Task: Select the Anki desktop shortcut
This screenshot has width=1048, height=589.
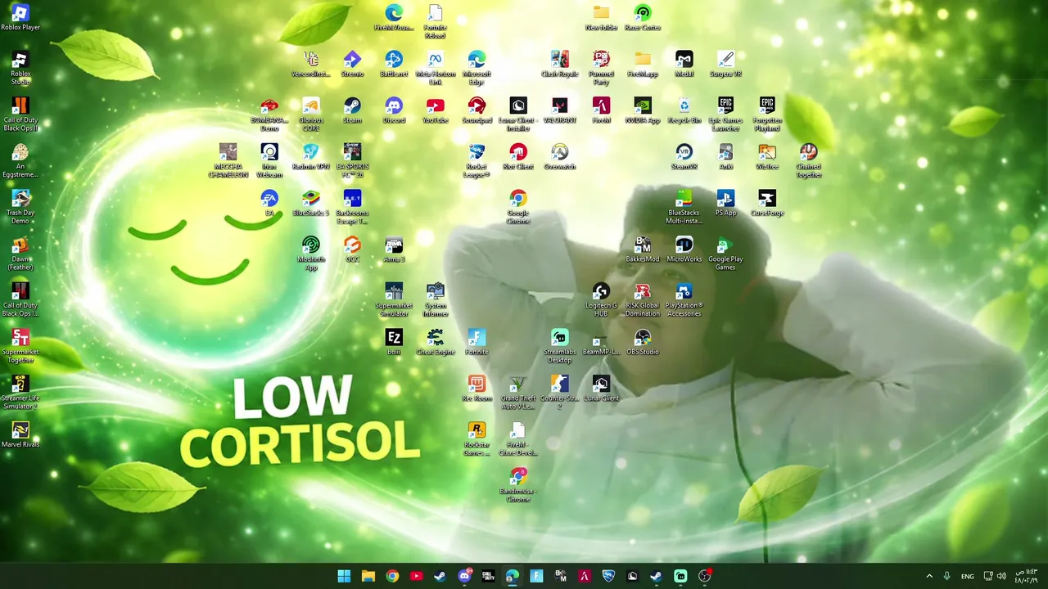Action: click(725, 156)
